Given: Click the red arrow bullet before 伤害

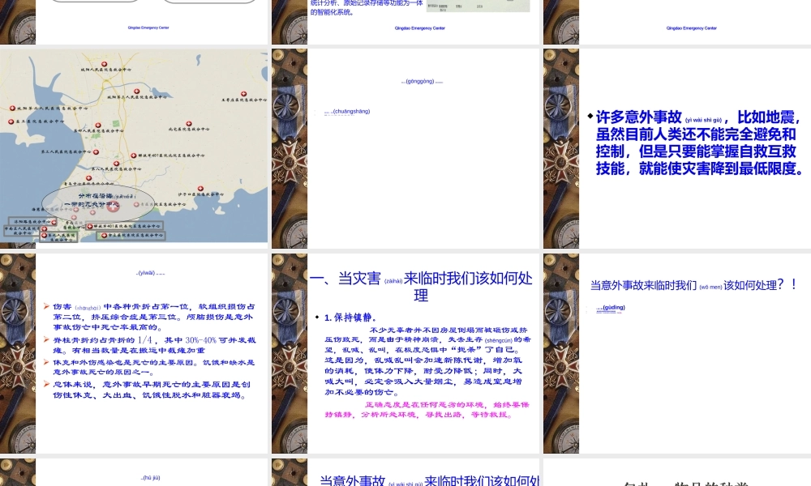Looking at the screenshot, I should (x=48, y=306).
